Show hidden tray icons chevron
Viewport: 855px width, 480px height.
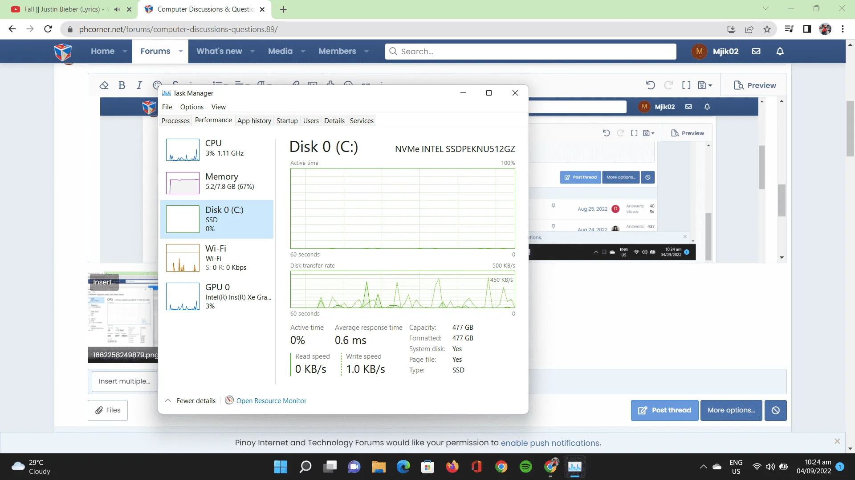coord(703,467)
